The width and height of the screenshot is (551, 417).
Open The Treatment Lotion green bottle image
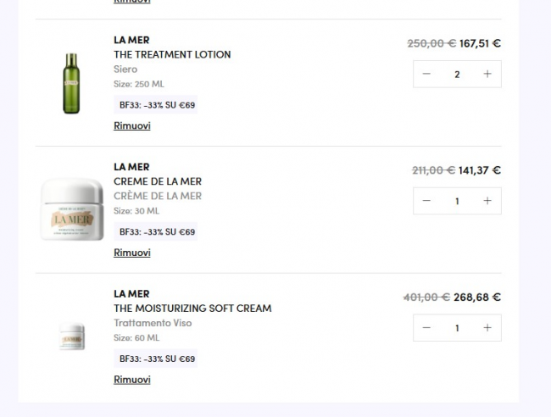[x=71, y=83]
